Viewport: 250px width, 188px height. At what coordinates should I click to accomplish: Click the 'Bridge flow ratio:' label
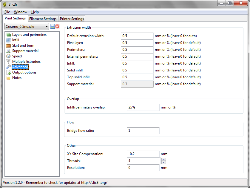pos(81,131)
